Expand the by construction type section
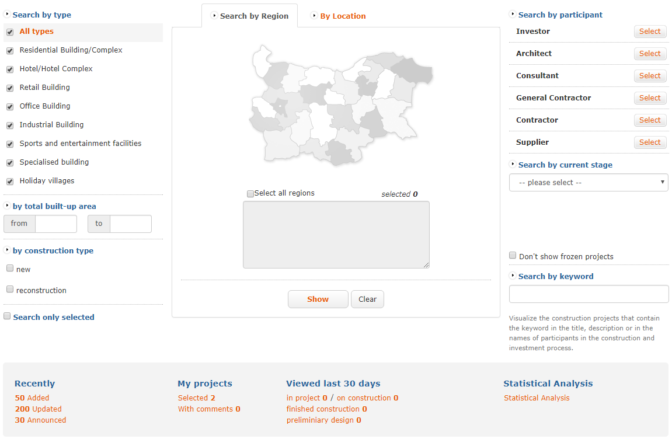This screenshot has height=446, width=672. [x=53, y=250]
